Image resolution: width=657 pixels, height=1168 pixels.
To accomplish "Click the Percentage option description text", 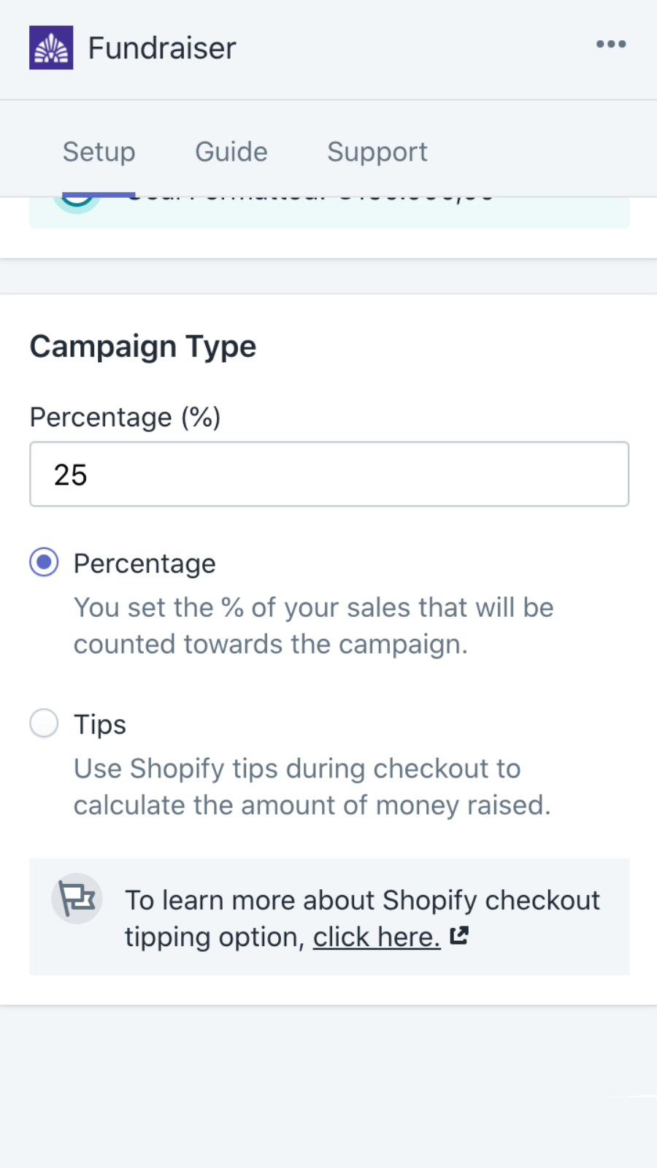I will [314, 626].
